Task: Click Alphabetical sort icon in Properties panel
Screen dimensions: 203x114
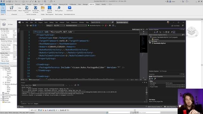Action: (152, 79)
